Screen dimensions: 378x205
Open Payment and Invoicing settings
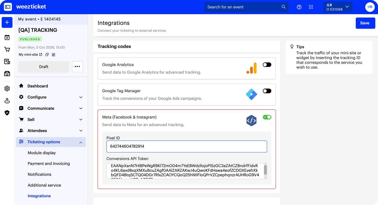[49, 163]
